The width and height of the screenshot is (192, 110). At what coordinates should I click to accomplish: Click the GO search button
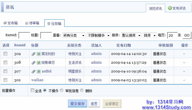pyautogui.click(x=187, y=35)
